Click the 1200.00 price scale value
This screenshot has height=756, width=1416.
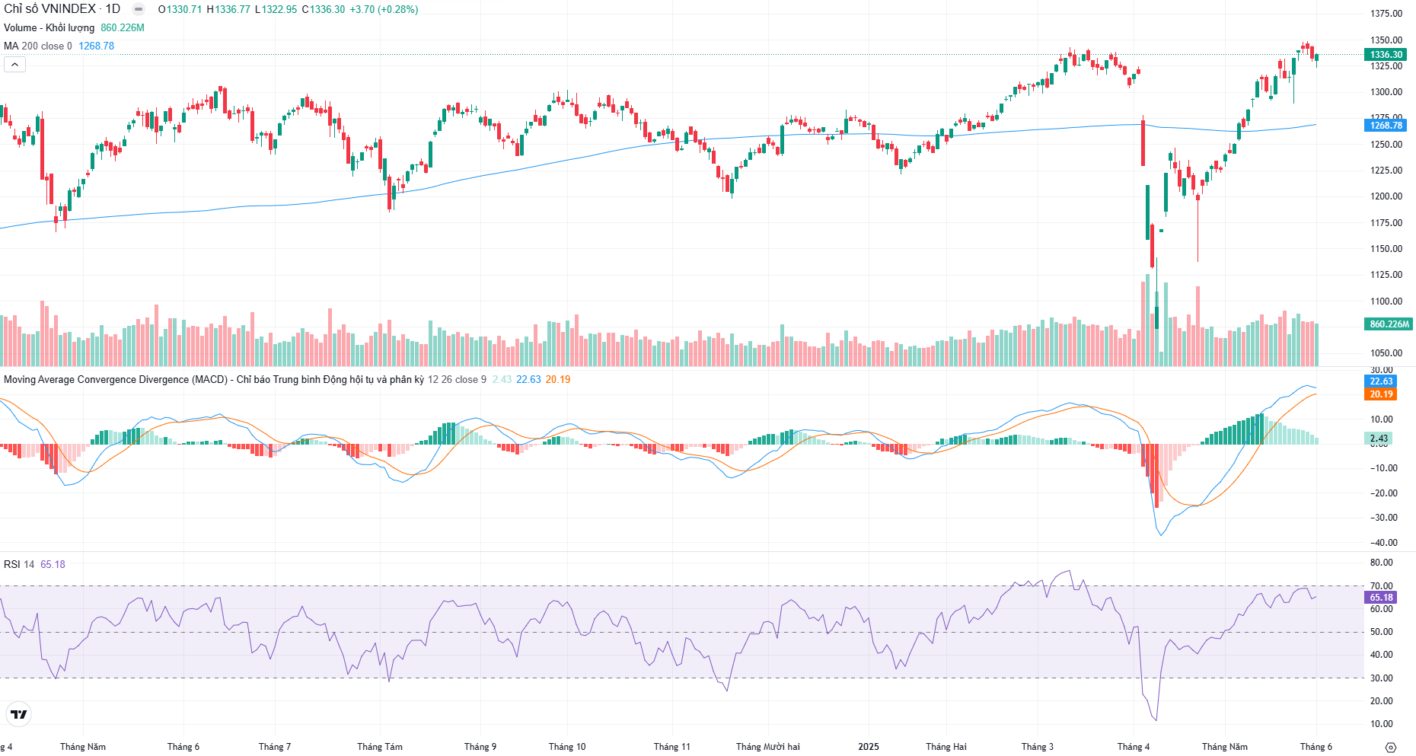point(1386,196)
